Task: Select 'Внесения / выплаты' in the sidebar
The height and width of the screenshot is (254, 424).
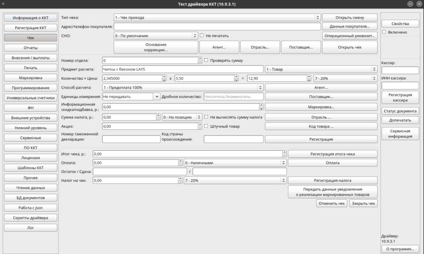Action: (x=30, y=58)
